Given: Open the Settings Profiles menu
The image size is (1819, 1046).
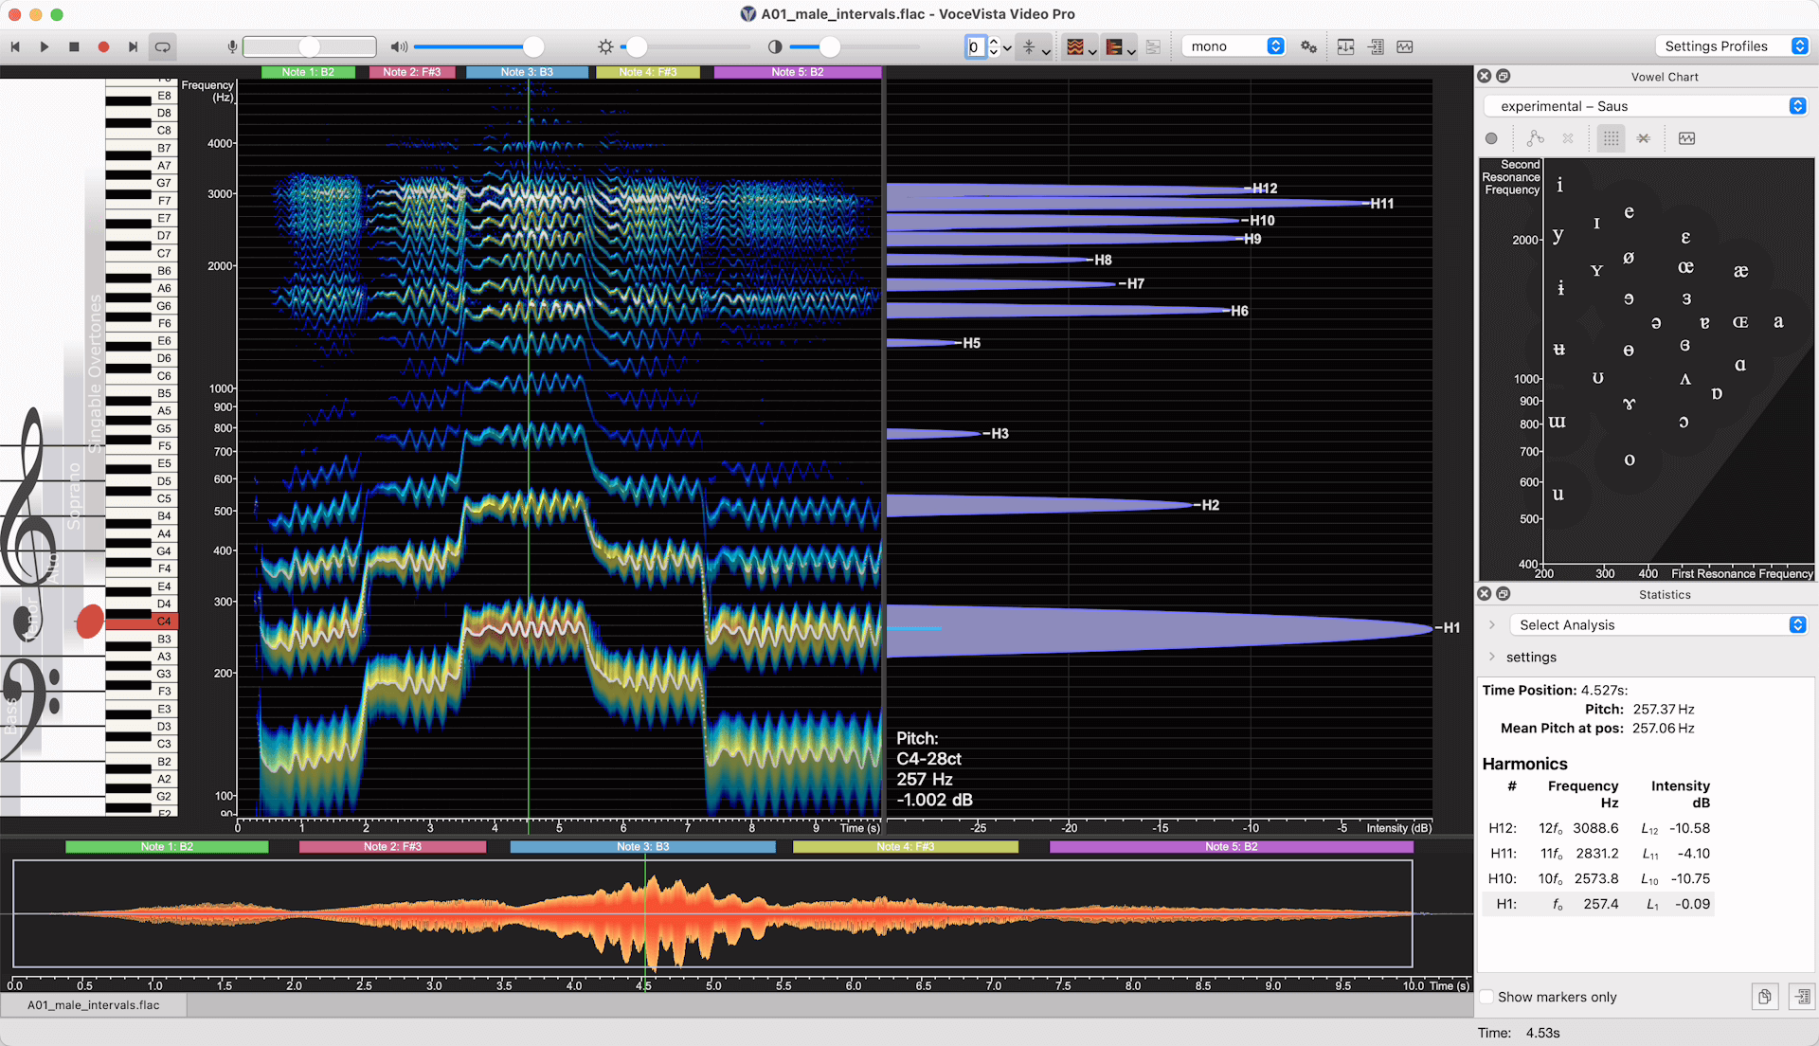Looking at the screenshot, I should (1732, 45).
